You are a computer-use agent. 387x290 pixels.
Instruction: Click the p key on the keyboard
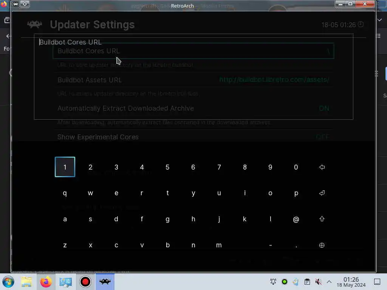click(x=296, y=193)
